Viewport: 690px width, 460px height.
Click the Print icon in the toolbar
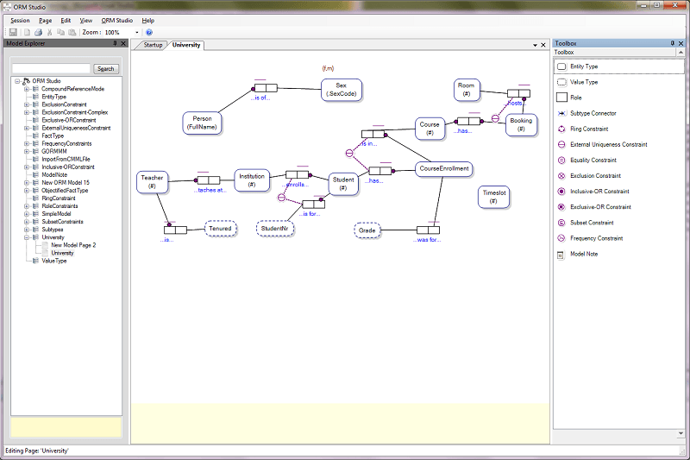[x=38, y=32]
